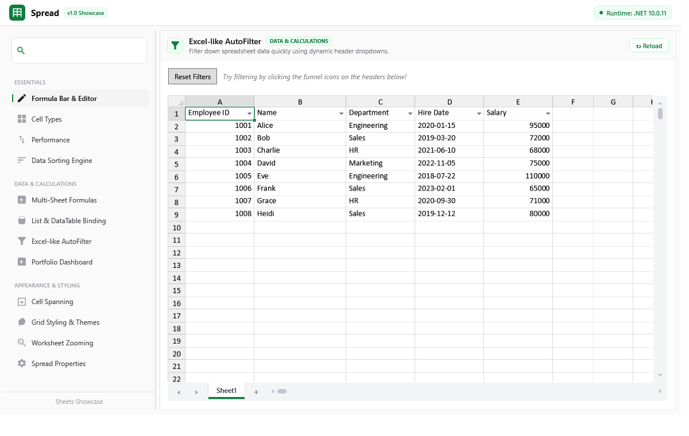Click the palette icon beside Grid Styling & Themes
The width and height of the screenshot is (689, 436).
point(22,322)
